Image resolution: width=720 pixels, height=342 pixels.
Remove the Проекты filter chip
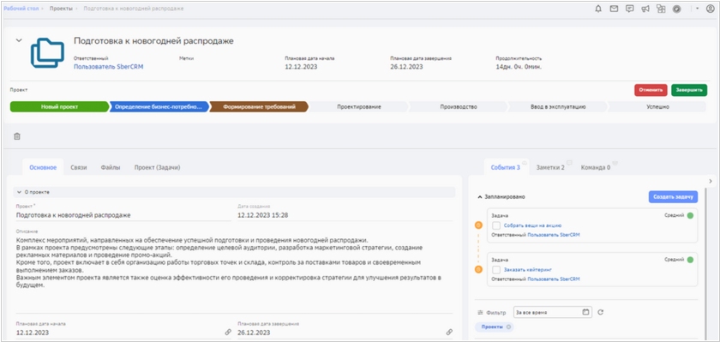[507, 327]
